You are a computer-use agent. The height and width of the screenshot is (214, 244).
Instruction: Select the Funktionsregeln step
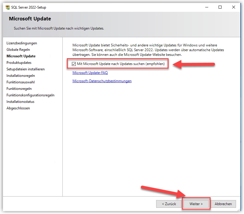click(19, 89)
